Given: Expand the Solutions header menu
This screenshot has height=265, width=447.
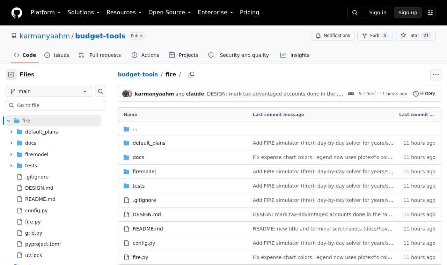Looking at the screenshot, I should 83,13.
